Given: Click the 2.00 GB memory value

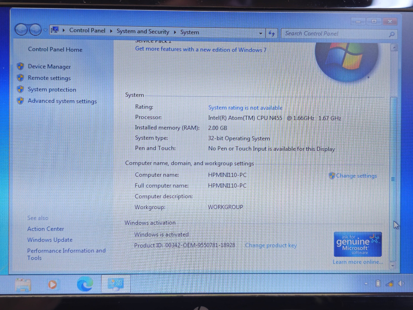Looking at the screenshot, I should pyautogui.click(x=218, y=128).
